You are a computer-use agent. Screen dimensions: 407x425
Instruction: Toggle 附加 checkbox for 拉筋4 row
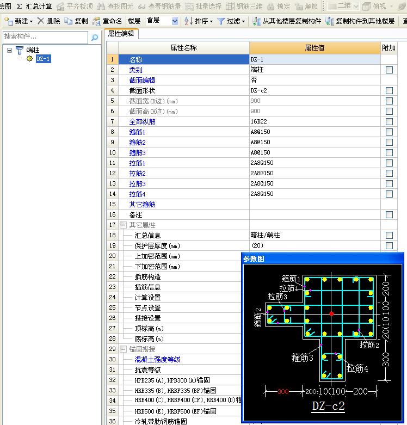coord(389,194)
